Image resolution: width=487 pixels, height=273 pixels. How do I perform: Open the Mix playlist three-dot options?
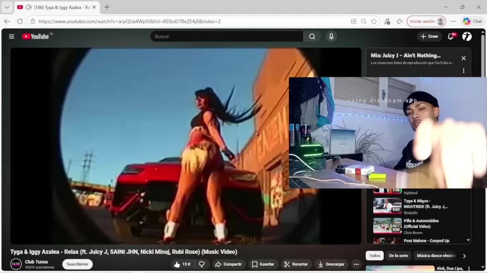463,71
